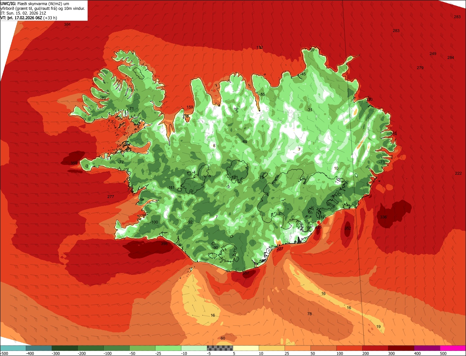This screenshot has width=466, height=356.
Task: Click the teal legend swatch between -400 and -300
Action: pyautogui.click(x=39, y=348)
